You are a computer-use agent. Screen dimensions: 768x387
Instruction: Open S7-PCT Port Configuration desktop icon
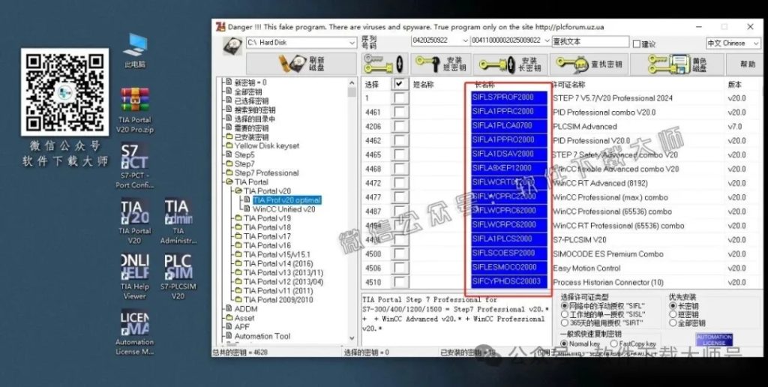click(x=135, y=166)
